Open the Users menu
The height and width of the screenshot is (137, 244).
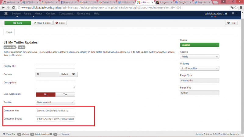(x=27, y=13)
